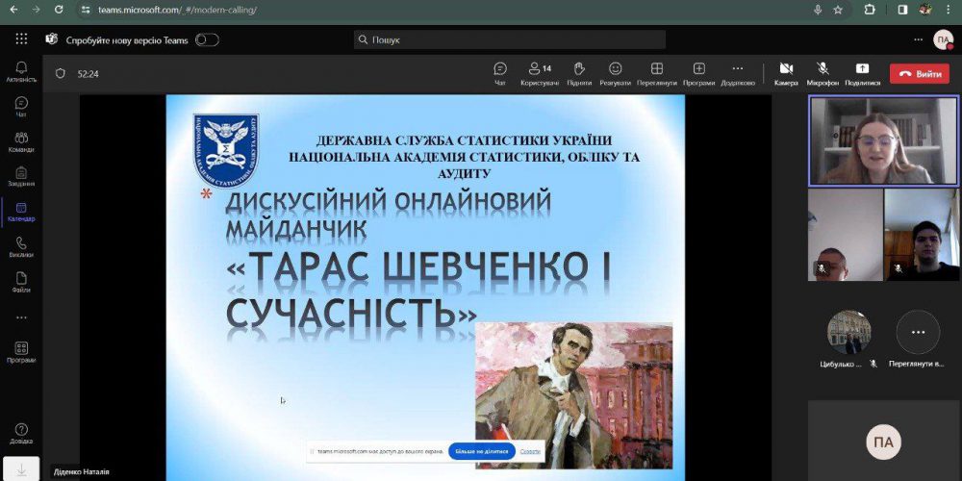The height and width of the screenshot is (481, 962).
Task: Leave the call with Вийти button
Action: point(919,73)
